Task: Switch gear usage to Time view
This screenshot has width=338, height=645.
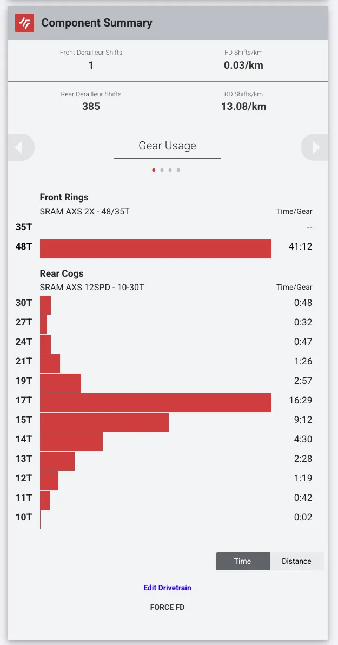Action: click(242, 561)
